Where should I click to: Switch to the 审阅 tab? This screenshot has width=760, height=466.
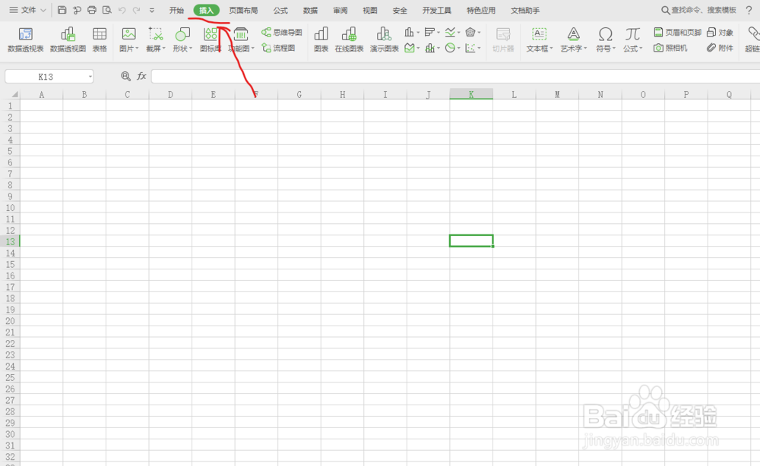tap(340, 10)
